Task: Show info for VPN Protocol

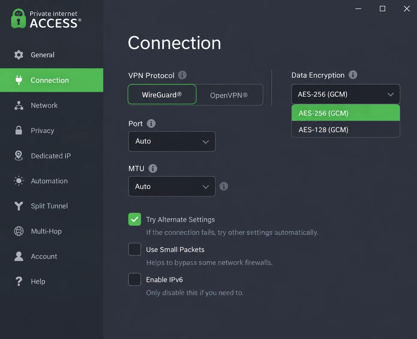Action: (182, 75)
